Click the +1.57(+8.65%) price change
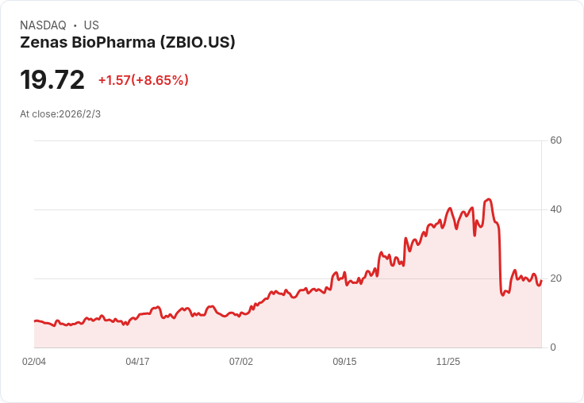The width and height of the screenshot is (584, 403). (x=144, y=80)
